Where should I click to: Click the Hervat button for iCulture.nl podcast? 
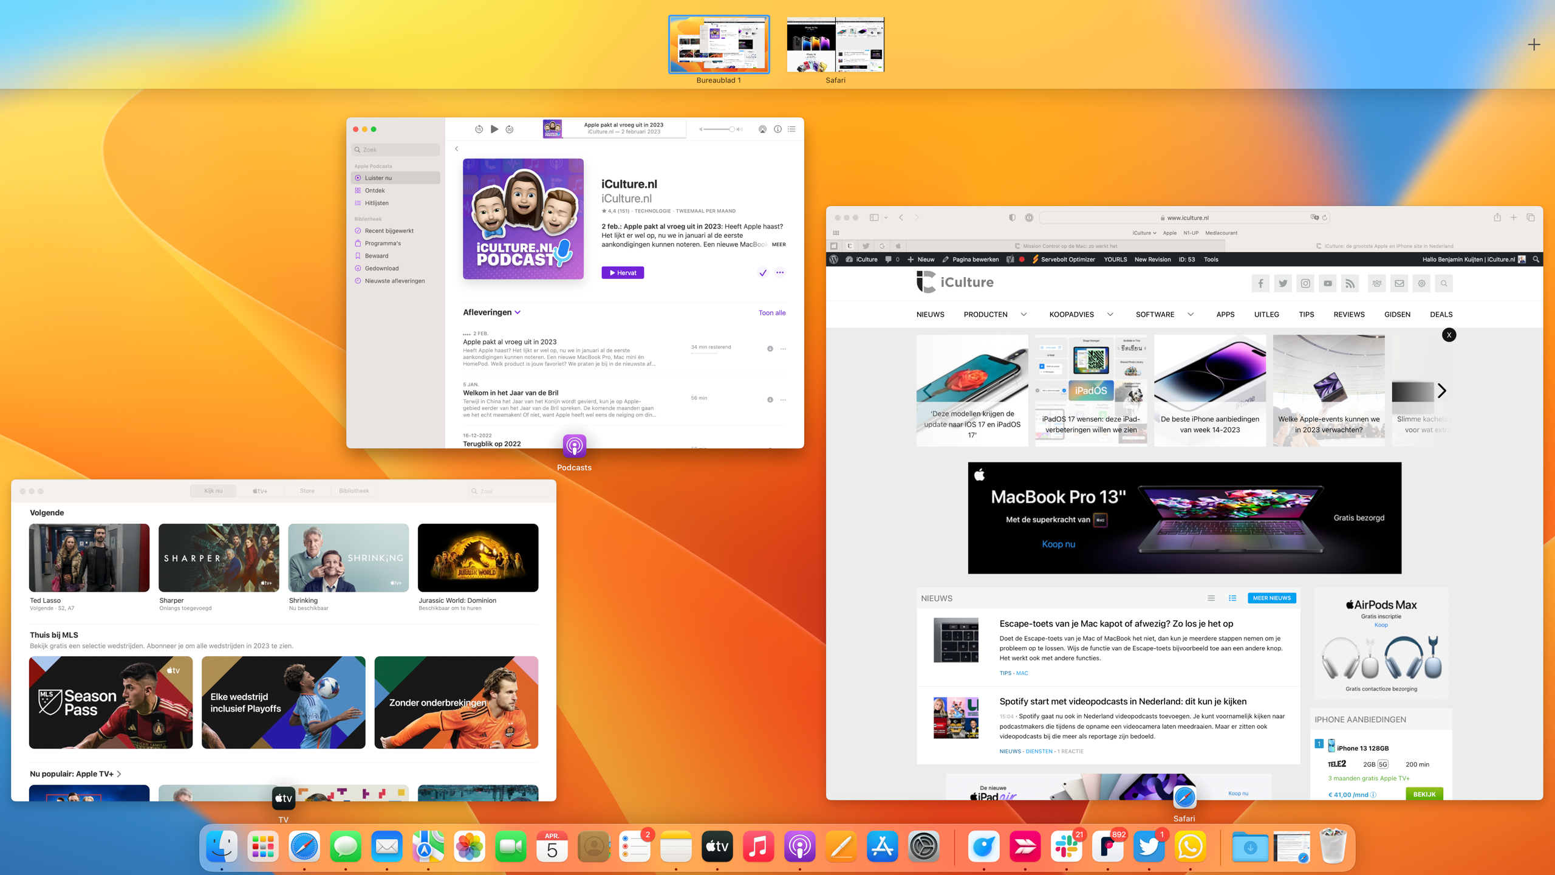[623, 273]
